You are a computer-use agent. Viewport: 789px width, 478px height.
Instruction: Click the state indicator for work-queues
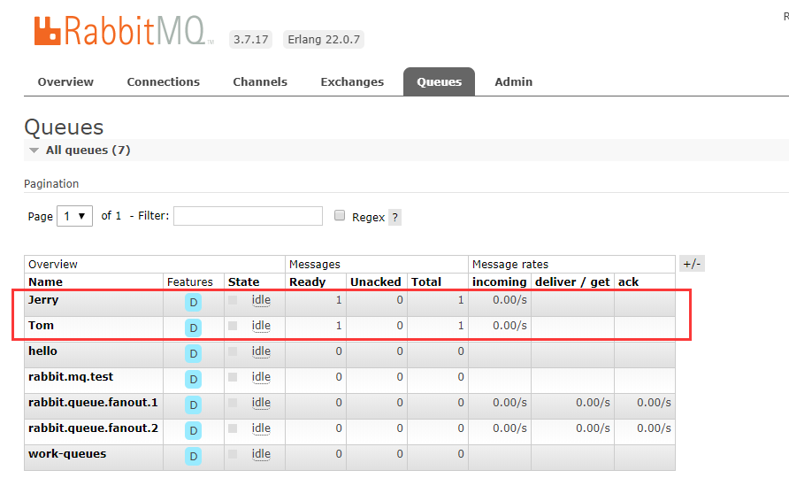pyautogui.click(x=233, y=454)
